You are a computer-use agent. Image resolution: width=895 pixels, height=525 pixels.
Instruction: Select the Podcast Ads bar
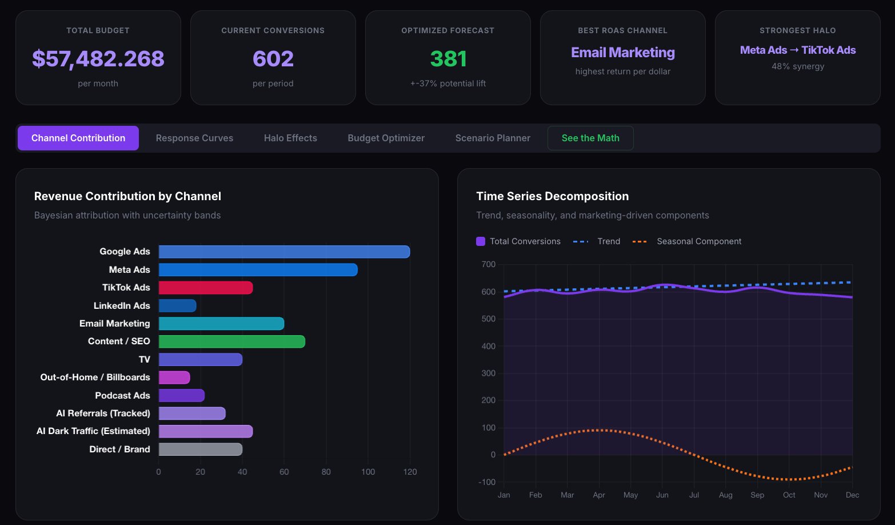pos(181,396)
